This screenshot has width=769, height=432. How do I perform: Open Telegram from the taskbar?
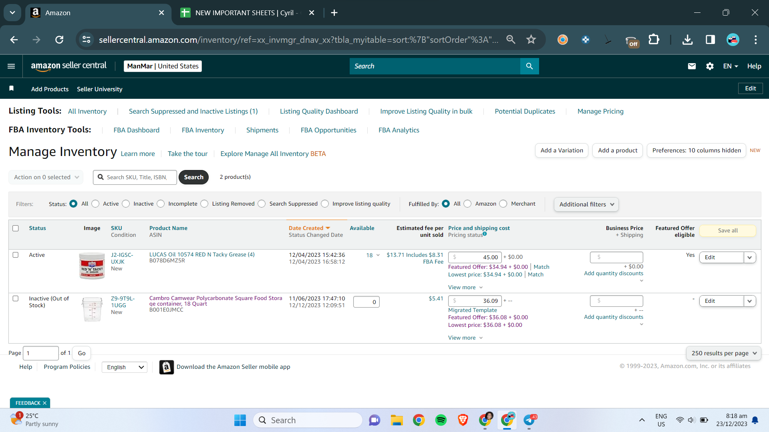[x=529, y=420]
